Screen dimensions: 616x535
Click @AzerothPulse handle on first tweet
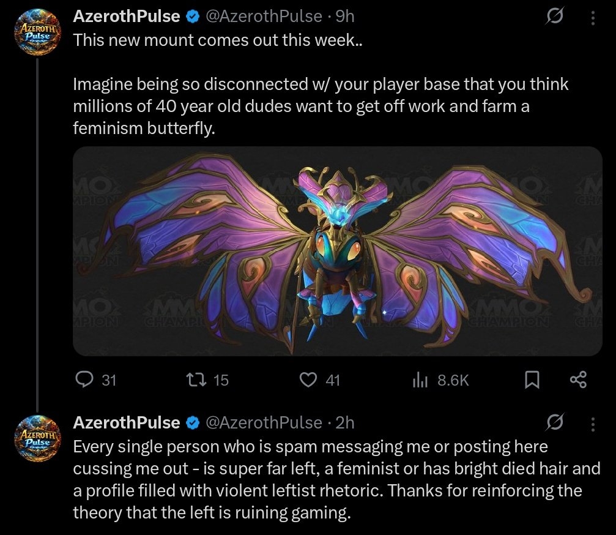pos(263,17)
